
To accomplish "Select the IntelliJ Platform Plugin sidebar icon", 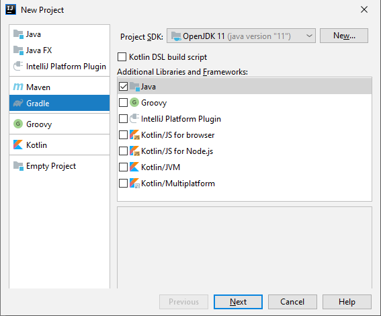I will pyautogui.click(x=18, y=66).
